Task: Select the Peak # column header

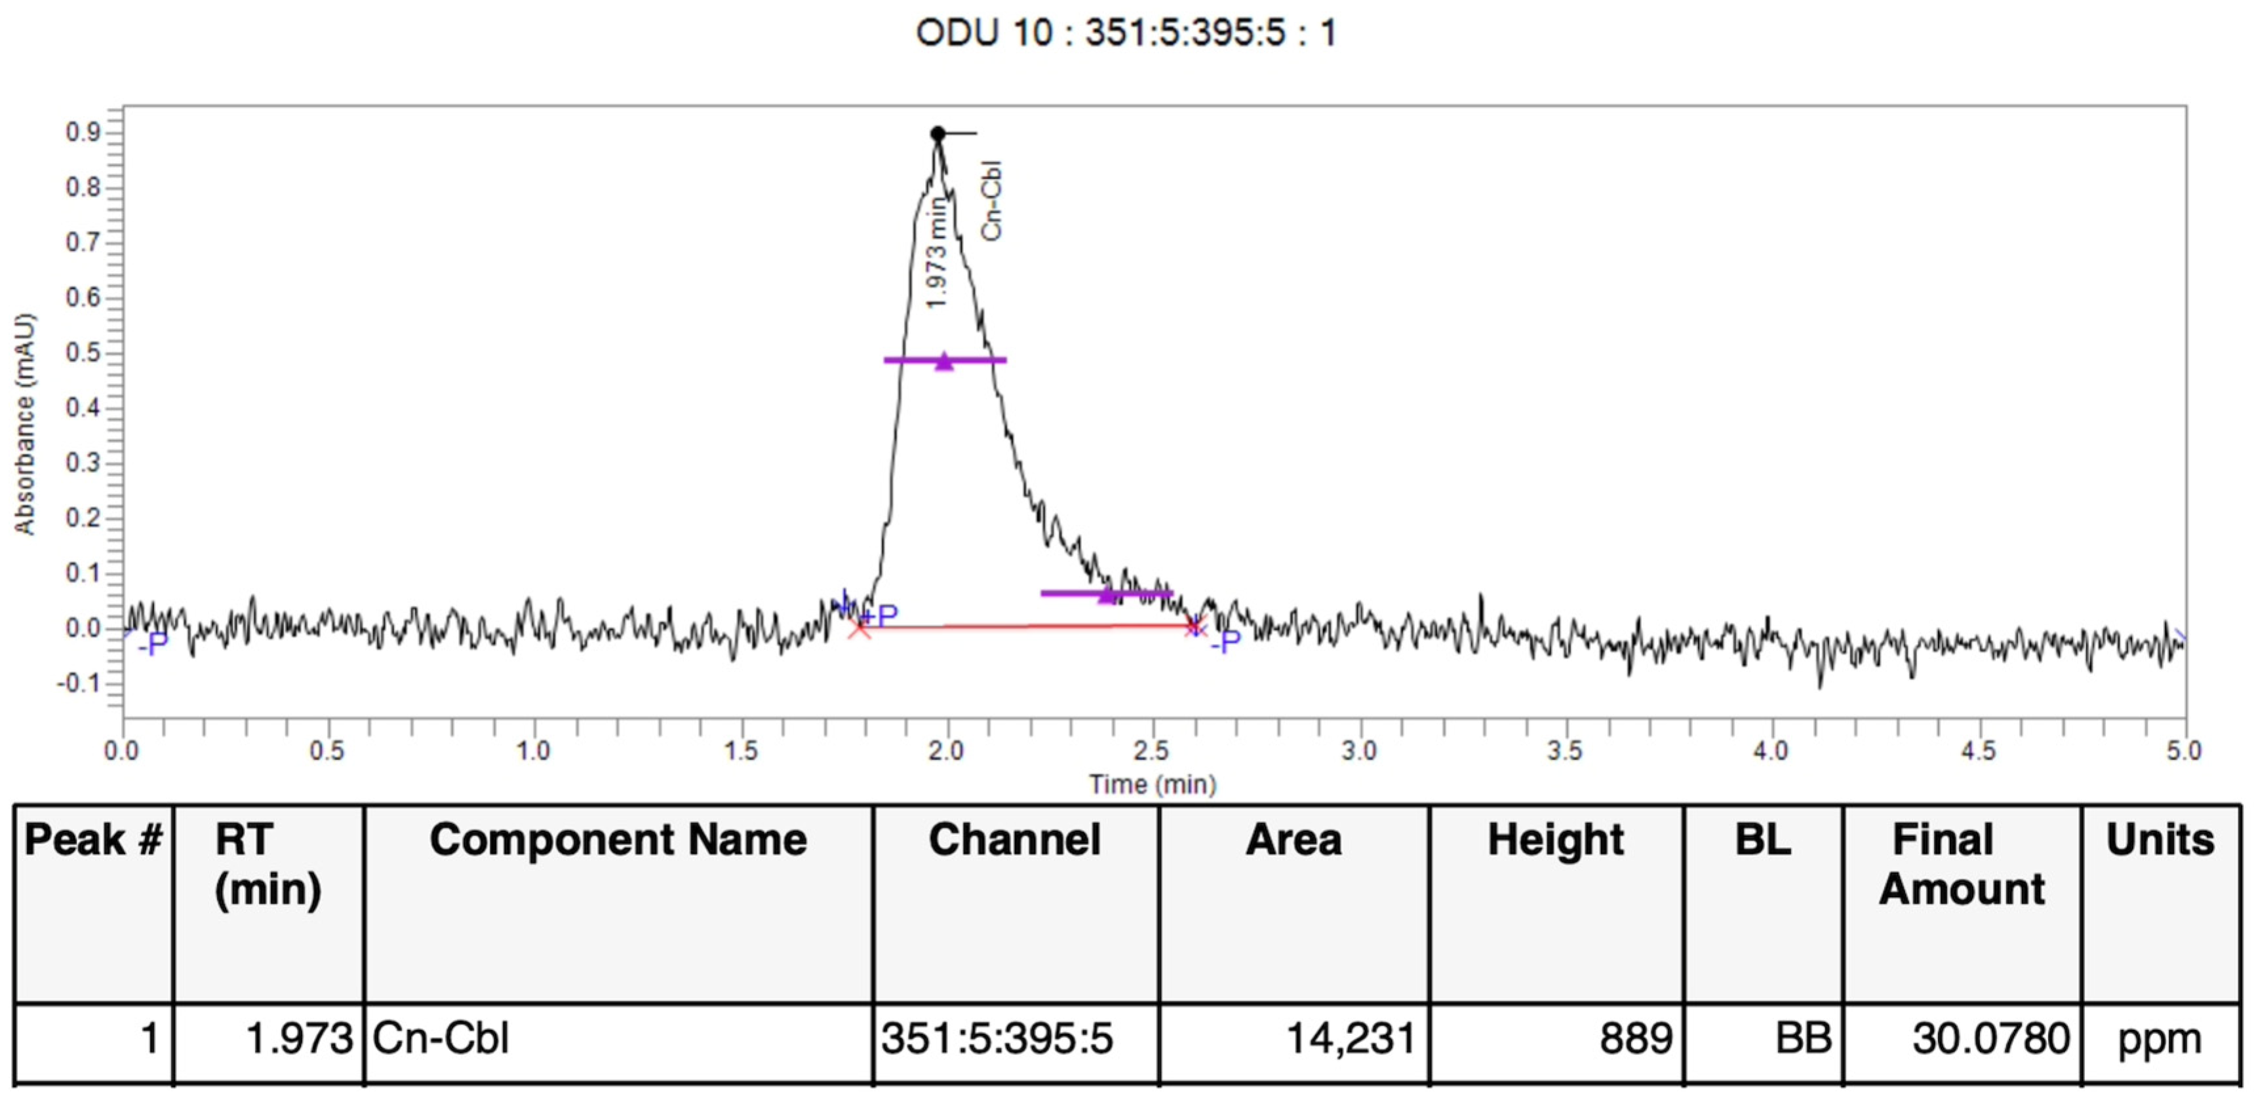Action: click(x=94, y=840)
